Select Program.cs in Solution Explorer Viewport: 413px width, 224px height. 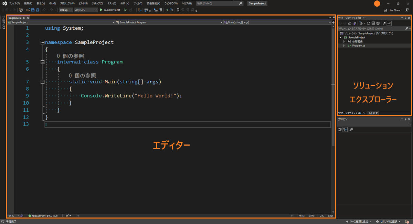[x=358, y=45]
